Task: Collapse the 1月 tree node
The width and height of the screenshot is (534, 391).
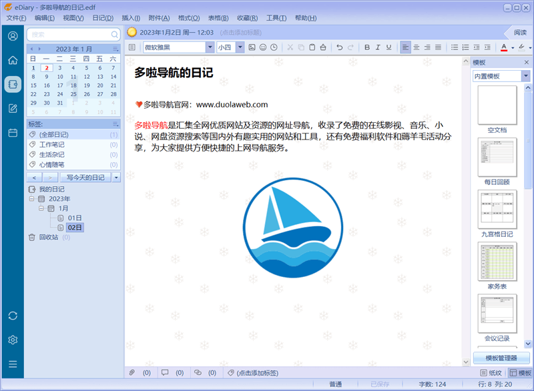Action: point(41,208)
